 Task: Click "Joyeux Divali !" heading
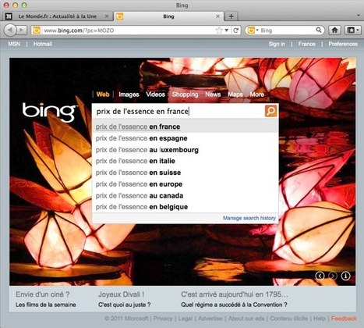coord(121,294)
